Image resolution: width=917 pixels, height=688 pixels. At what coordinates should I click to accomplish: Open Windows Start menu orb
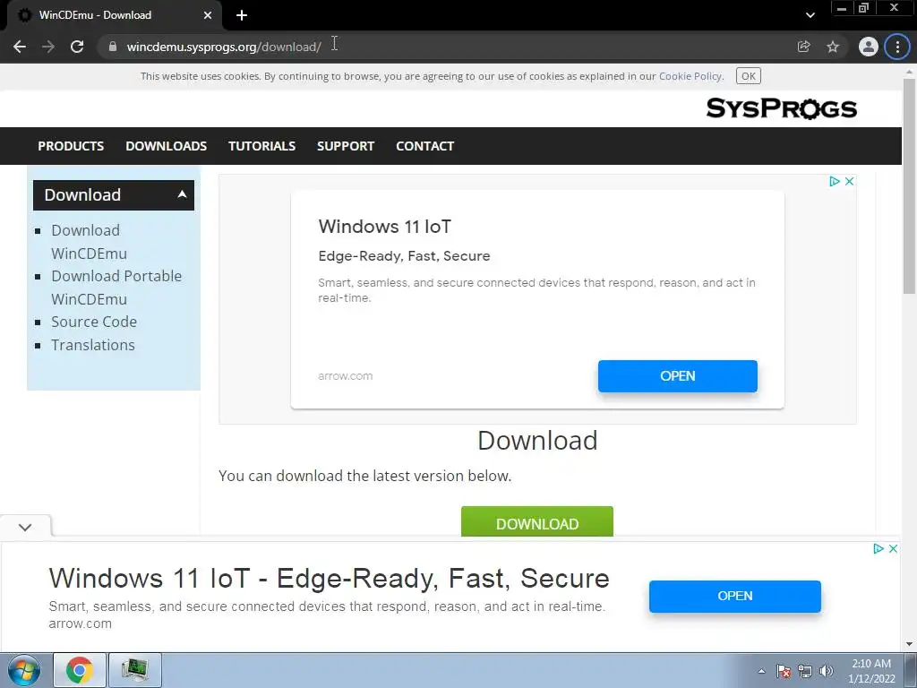click(24, 670)
